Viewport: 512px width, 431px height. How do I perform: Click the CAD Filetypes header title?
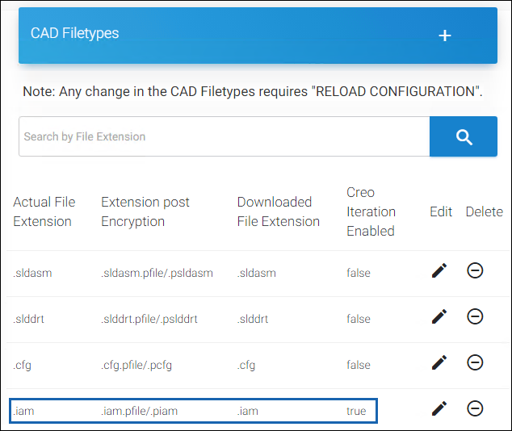coord(75,34)
